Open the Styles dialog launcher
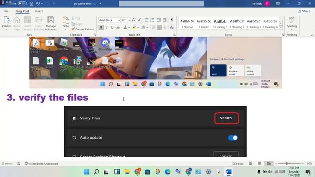 point(283,35)
